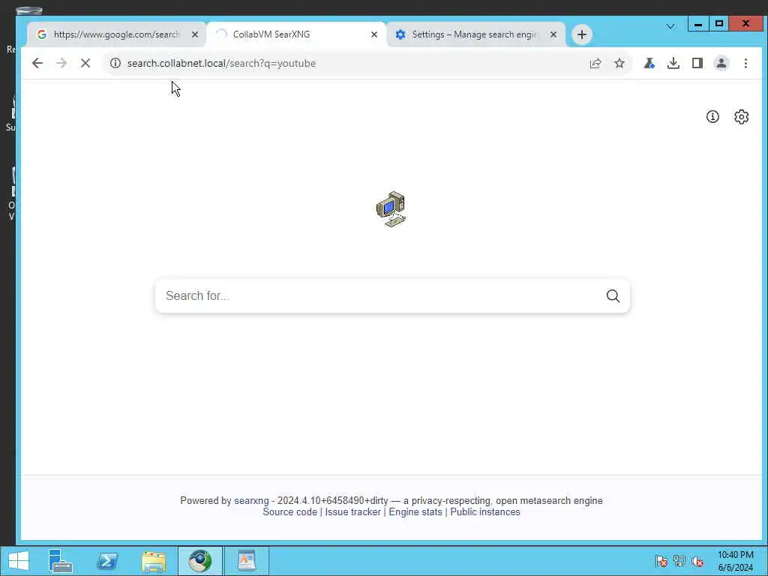Open SearXNG preferences gear icon
Viewport: 768px width, 576px height.
pos(741,116)
